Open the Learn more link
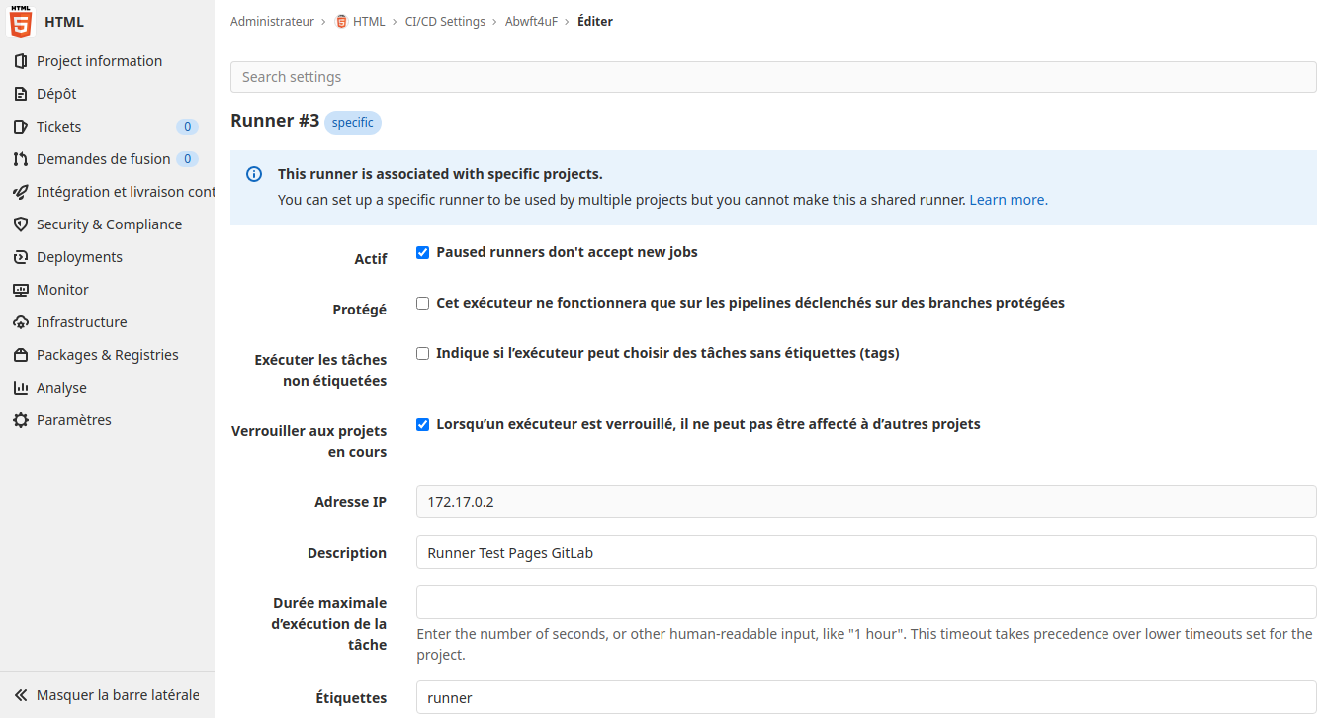This screenshot has width=1324, height=718. 1008,200
